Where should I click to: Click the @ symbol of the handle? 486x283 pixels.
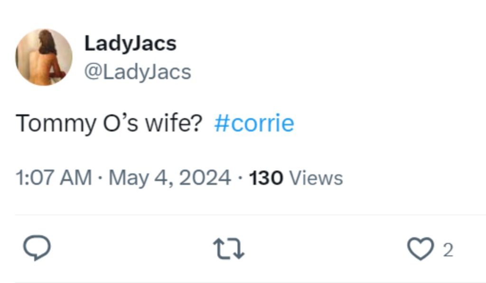[x=92, y=72]
